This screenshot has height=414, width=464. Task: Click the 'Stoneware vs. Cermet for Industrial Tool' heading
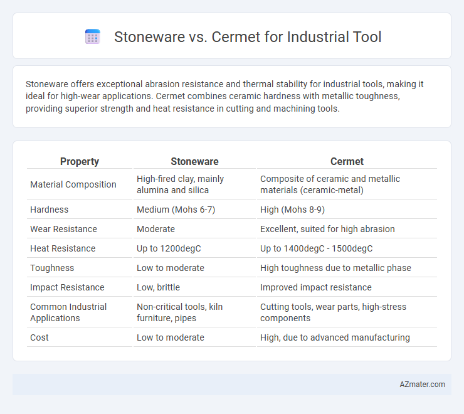click(x=248, y=37)
